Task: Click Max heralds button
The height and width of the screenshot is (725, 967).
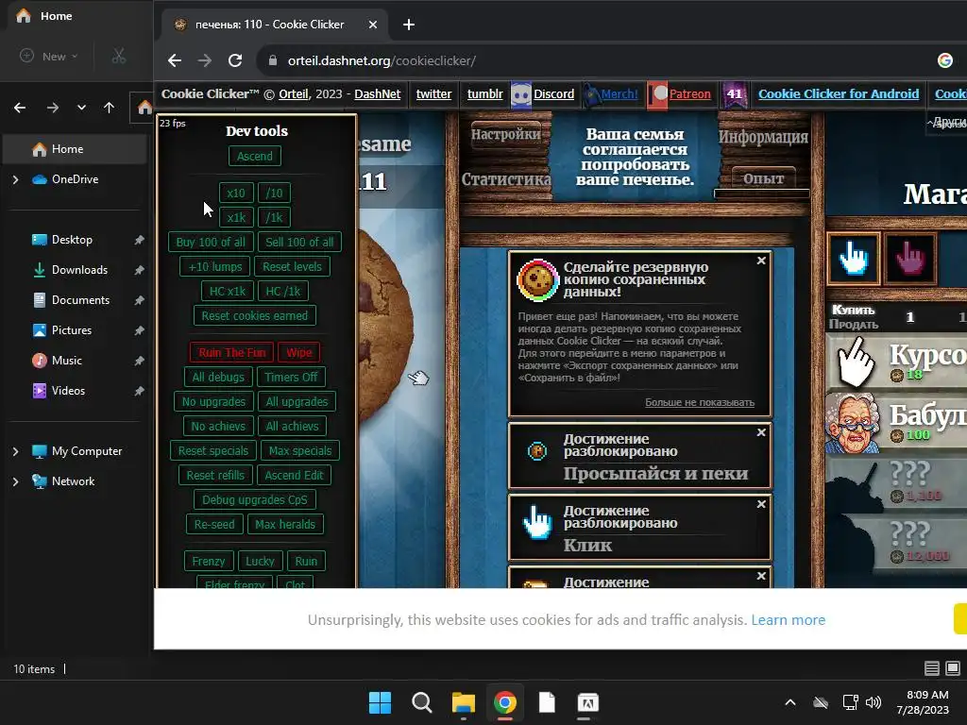Action: [x=285, y=524]
